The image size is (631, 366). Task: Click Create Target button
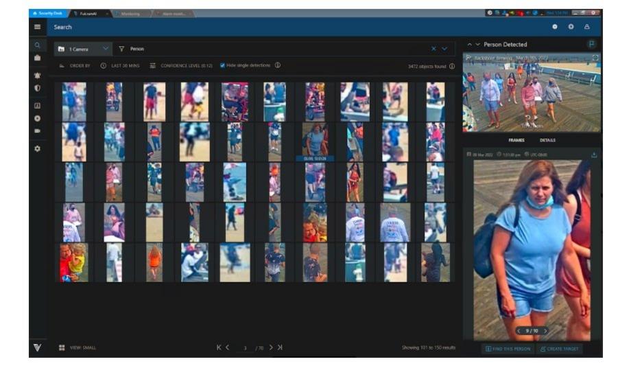tap(560, 349)
